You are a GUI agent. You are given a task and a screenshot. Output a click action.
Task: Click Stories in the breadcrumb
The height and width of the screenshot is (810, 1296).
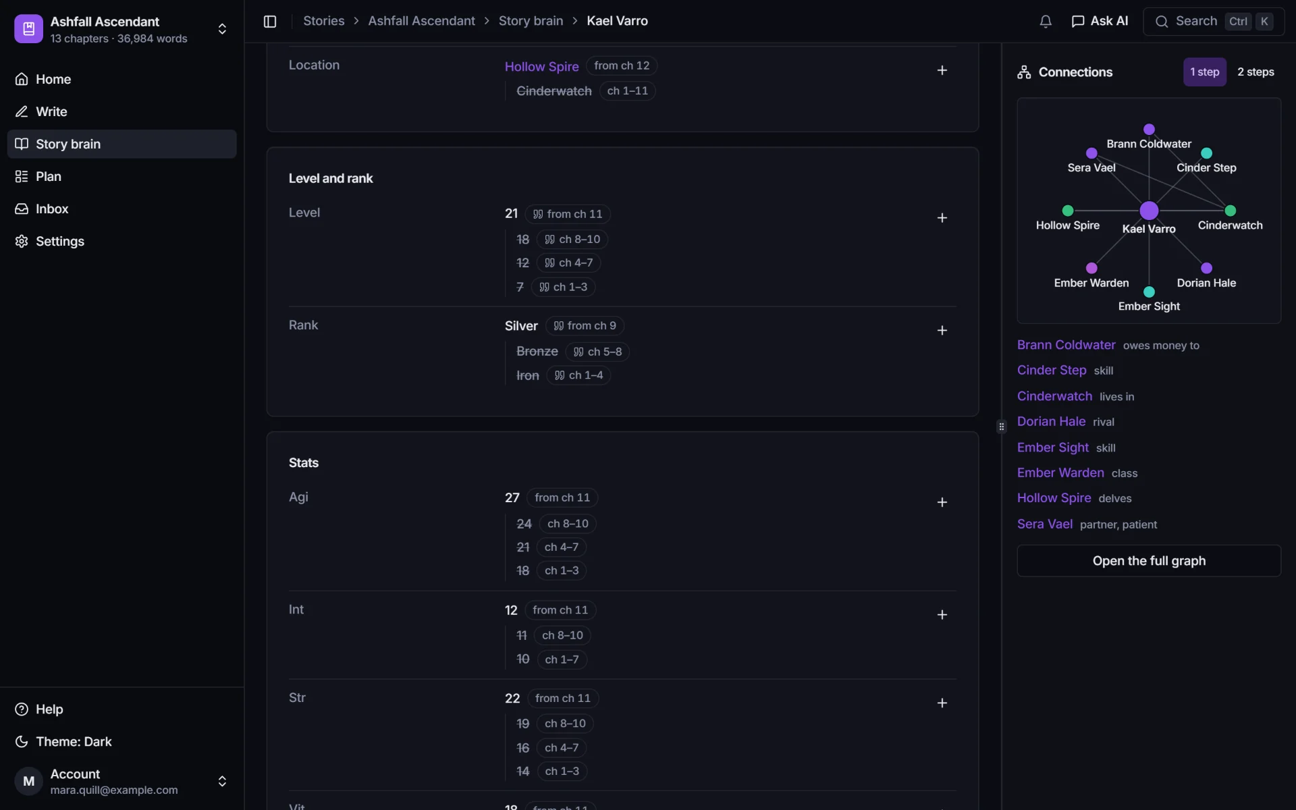click(x=323, y=21)
